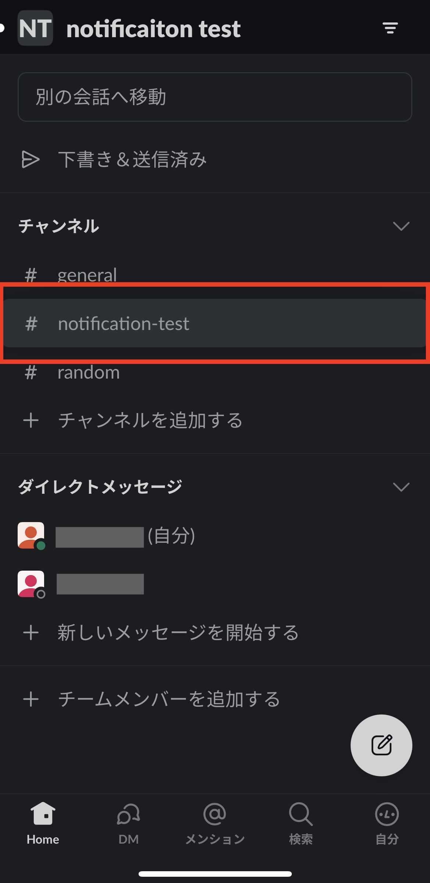Viewport: 430px width, 883px height.
Task: Open the 検索 search tab
Action: click(301, 823)
